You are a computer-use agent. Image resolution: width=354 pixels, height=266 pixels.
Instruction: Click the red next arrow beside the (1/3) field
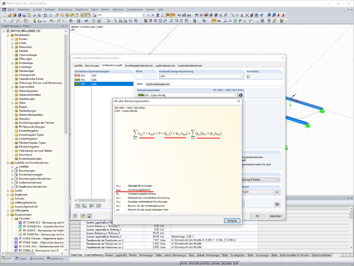point(277,192)
